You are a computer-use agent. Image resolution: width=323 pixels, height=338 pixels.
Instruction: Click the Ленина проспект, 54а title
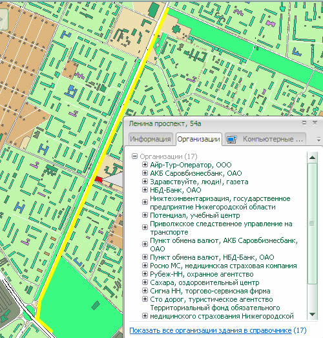click(165, 123)
